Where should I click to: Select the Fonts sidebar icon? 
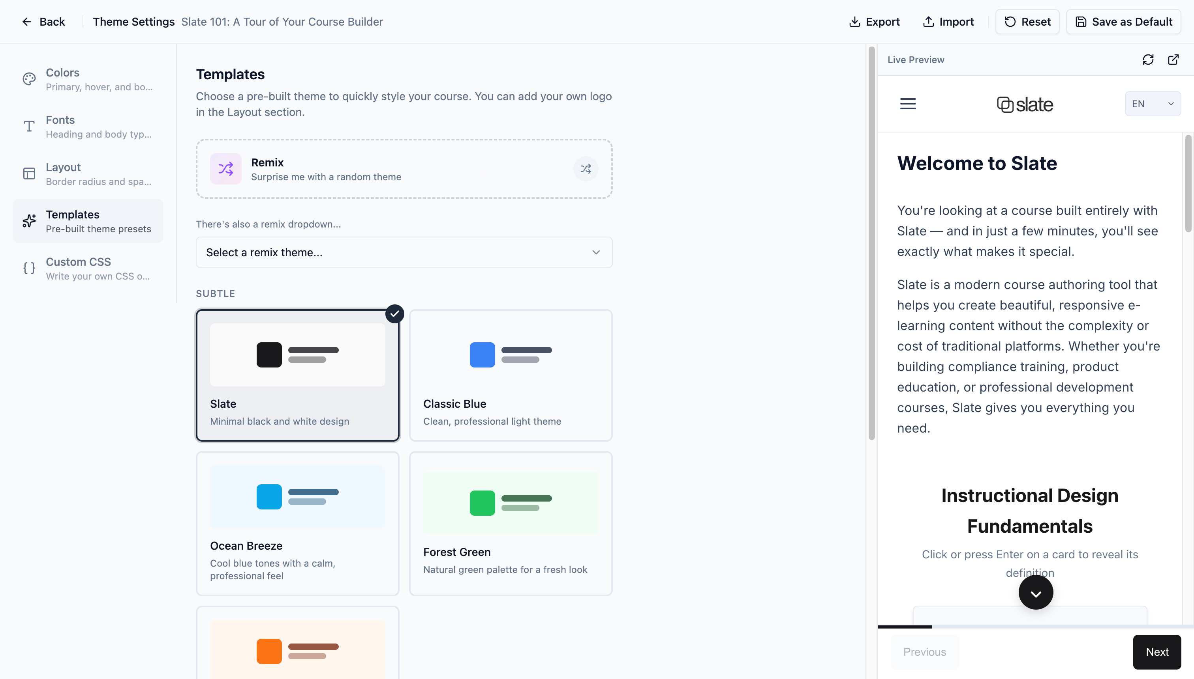coord(28,127)
